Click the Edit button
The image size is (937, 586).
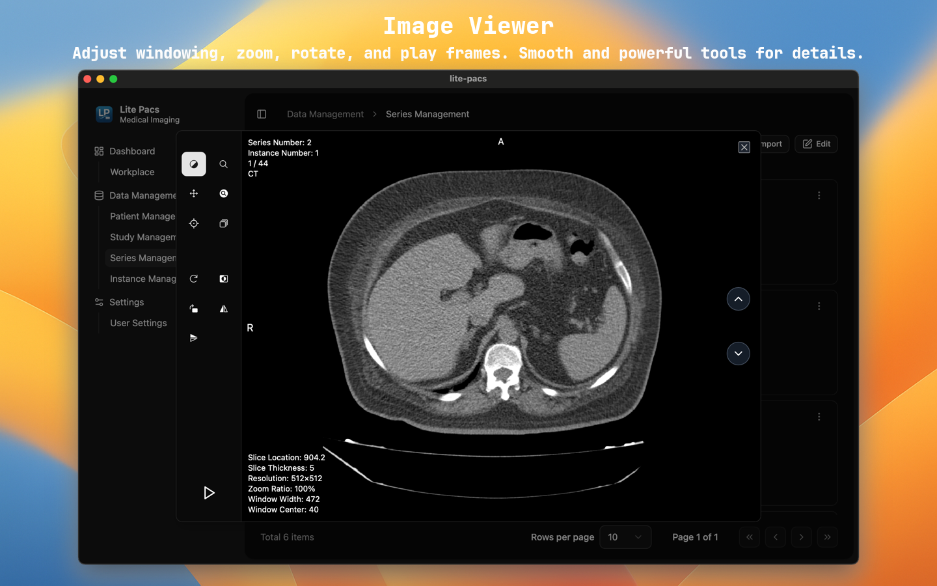[x=816, y=144]
